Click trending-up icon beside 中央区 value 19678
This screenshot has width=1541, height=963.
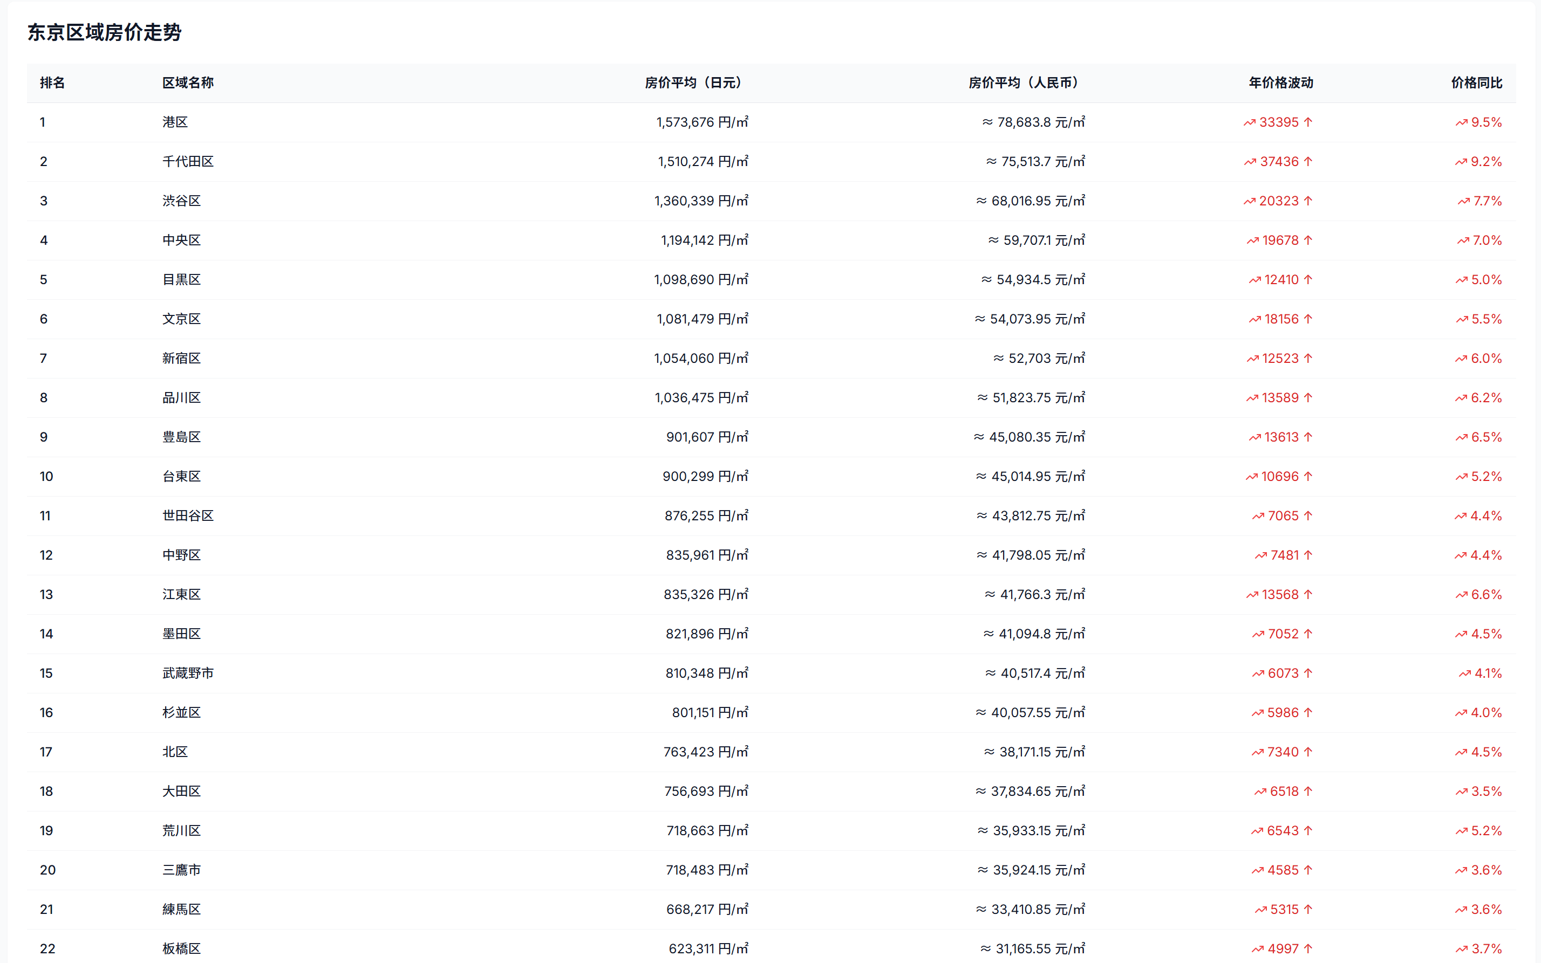point(1252,240)
